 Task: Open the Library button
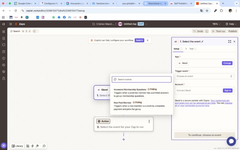click(17, 146)
